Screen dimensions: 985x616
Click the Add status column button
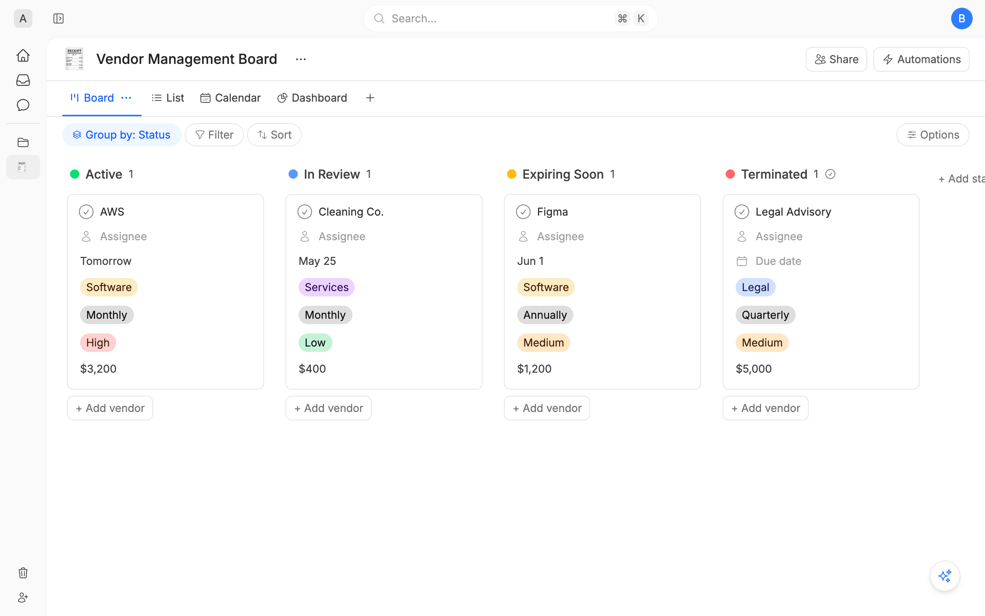pos(961,179)
